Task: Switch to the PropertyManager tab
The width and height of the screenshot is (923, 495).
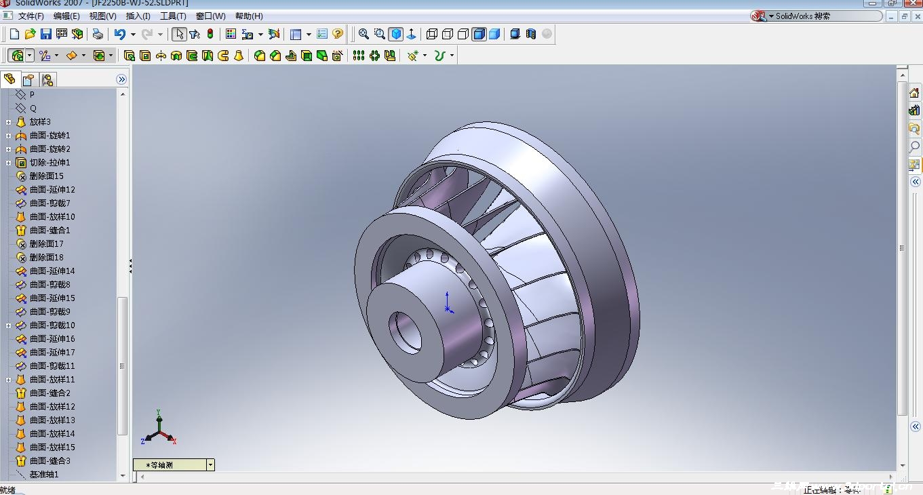Action: [28, 80]
